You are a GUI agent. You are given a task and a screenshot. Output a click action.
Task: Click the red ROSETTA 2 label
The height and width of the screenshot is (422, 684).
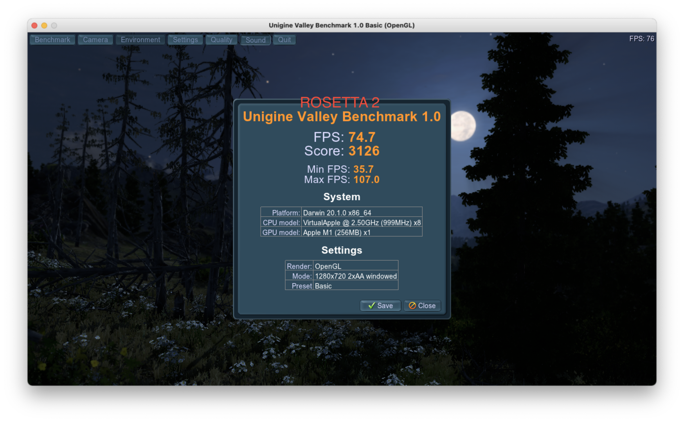coord(340,102)
